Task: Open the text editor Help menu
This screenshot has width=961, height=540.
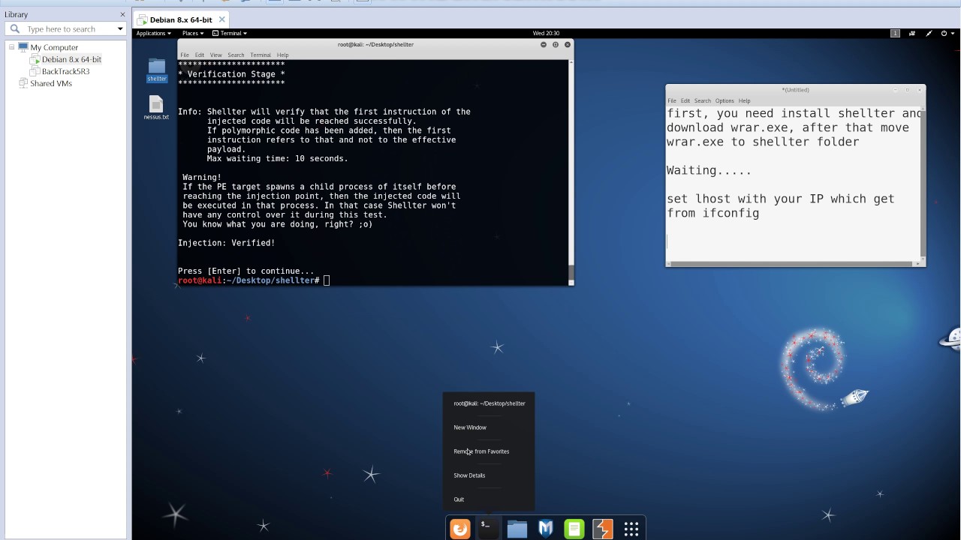Action: tap(744, 100)
